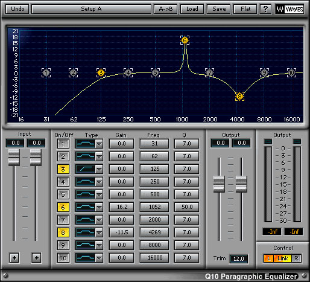Click the Load button
The height and width of the screenshot is (282, 310).
pos(192,9)
